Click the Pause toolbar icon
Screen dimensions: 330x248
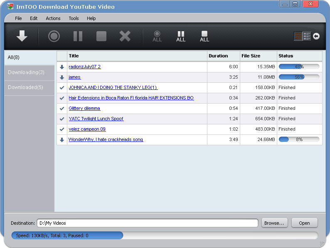pyautogui.click(x=78, y=36)
